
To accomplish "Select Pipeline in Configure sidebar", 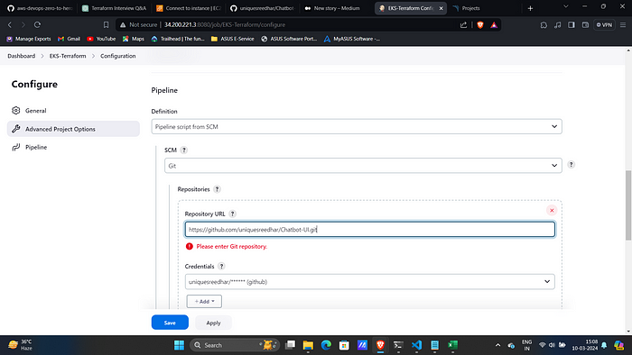I will click(x=73, y=147).
